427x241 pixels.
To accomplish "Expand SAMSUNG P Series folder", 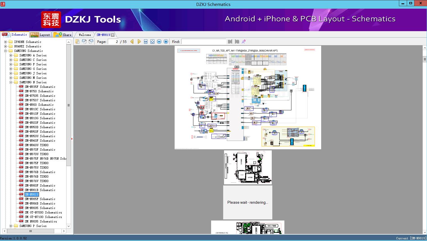I will [x=11, y=226].
